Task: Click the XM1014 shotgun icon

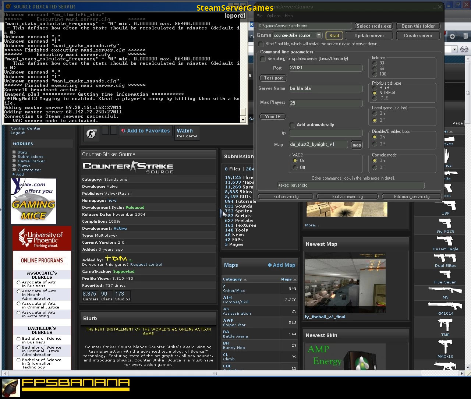Action: [x=445, y=306]
